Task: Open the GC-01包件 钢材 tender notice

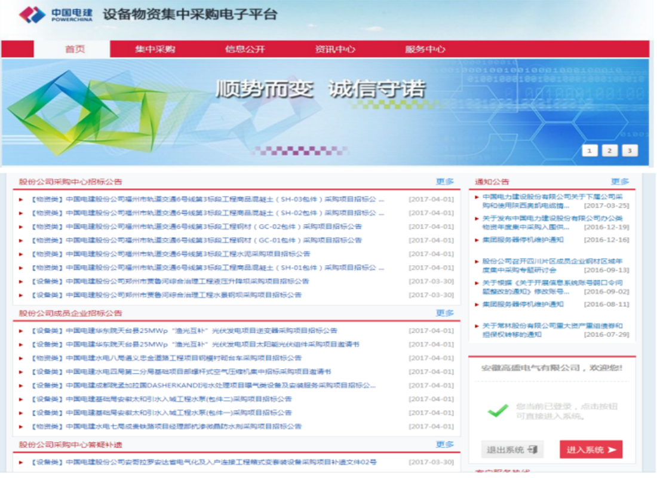Action: [x=197, y=240]
